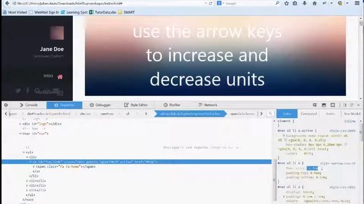Select div#header in the breadcrumbs
Image resolution: width=364 pixels, height=204 pixels.
[48, 114]
